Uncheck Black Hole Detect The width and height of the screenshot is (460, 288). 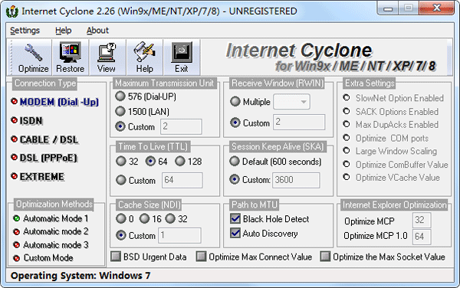[235, 218]
